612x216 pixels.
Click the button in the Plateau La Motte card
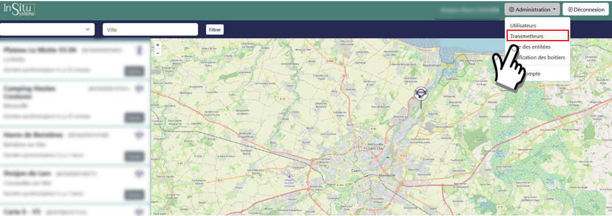click(135, 71)
